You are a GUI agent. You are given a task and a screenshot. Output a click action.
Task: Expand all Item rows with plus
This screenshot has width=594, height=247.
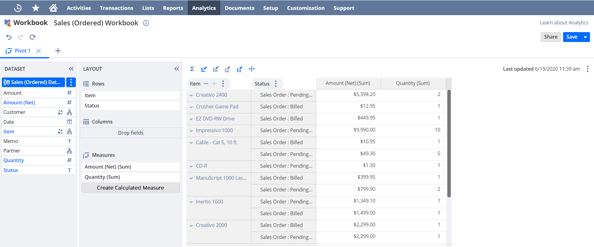tap(214, 84)
